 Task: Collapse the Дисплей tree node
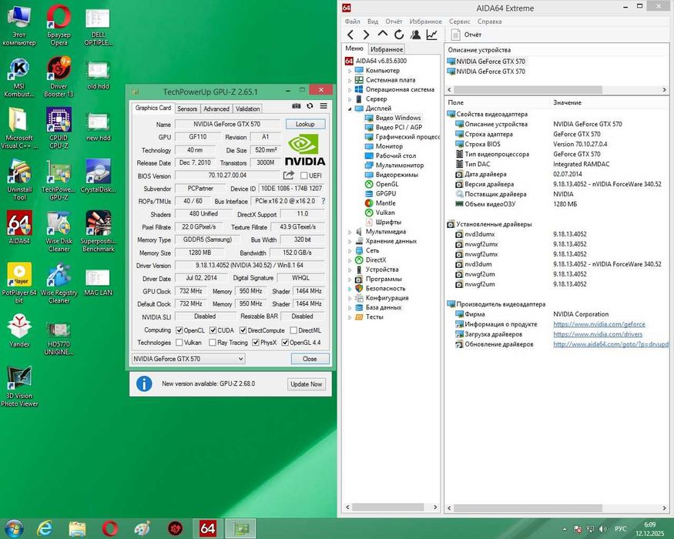point(350,109)
